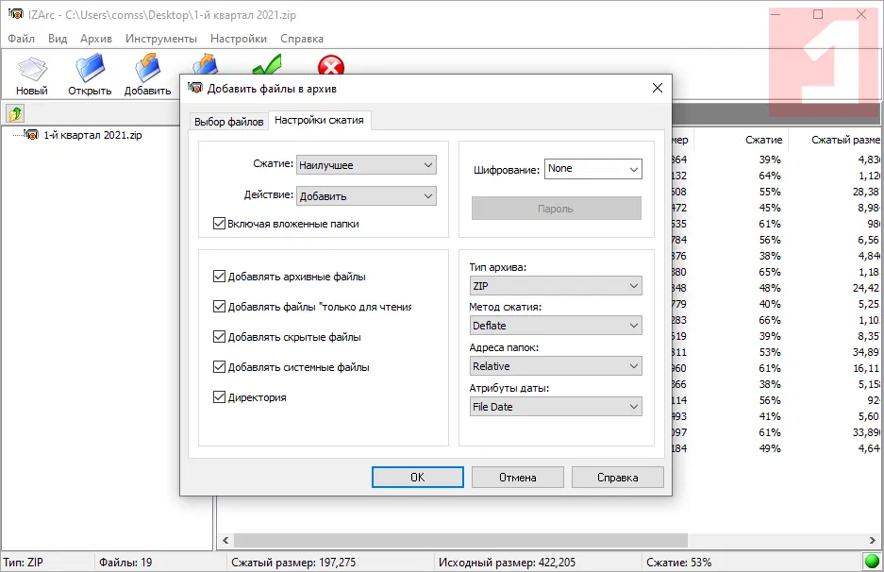Toggle Директория checkbox

pyautogui.click(x=219, y=397)
